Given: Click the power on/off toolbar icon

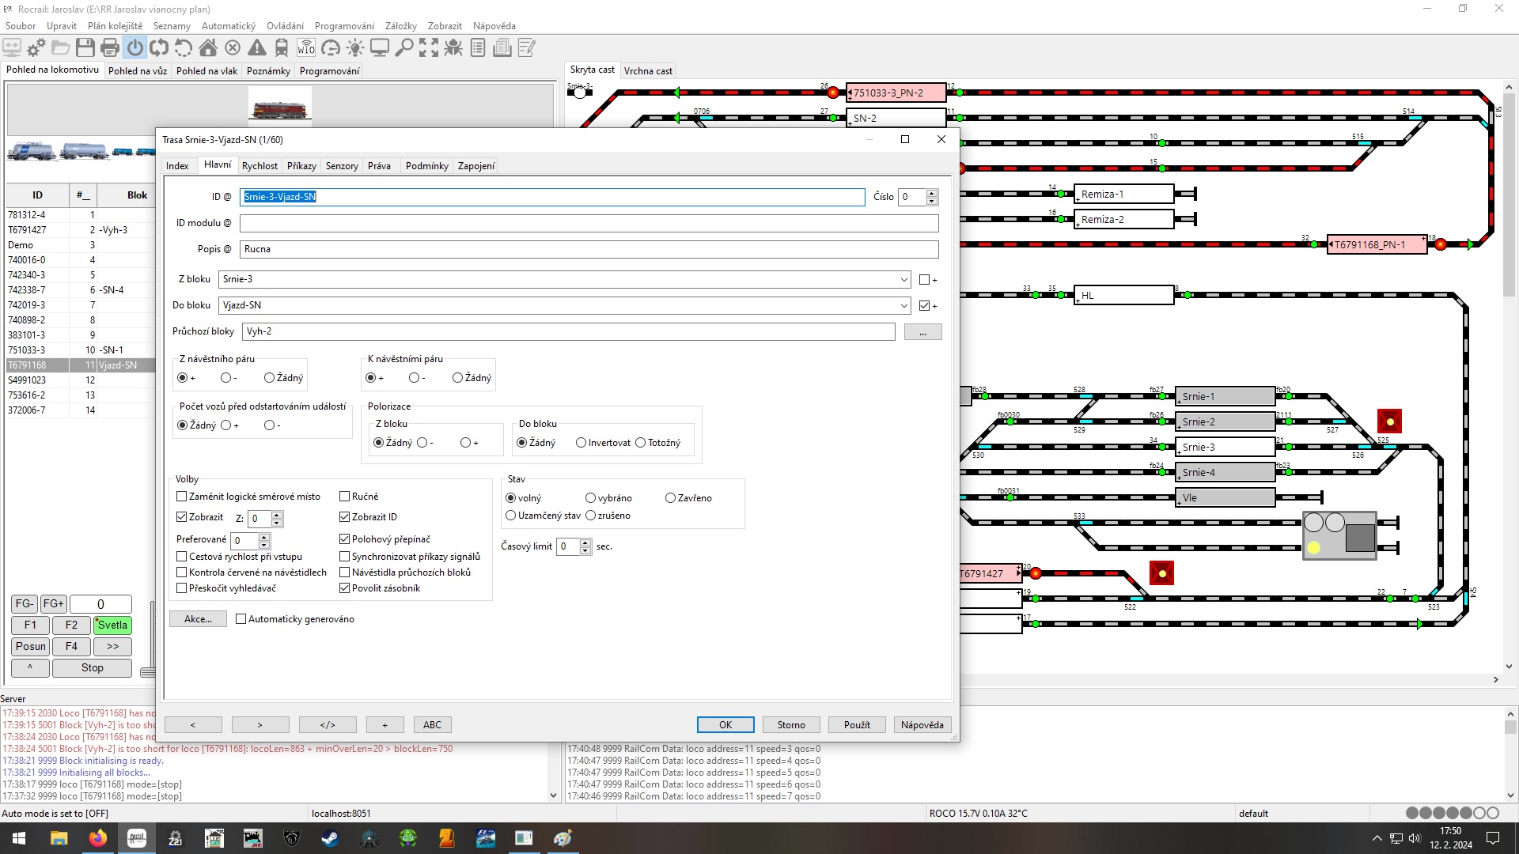Looking at the screenshot, I should click(x=135, y=48).
